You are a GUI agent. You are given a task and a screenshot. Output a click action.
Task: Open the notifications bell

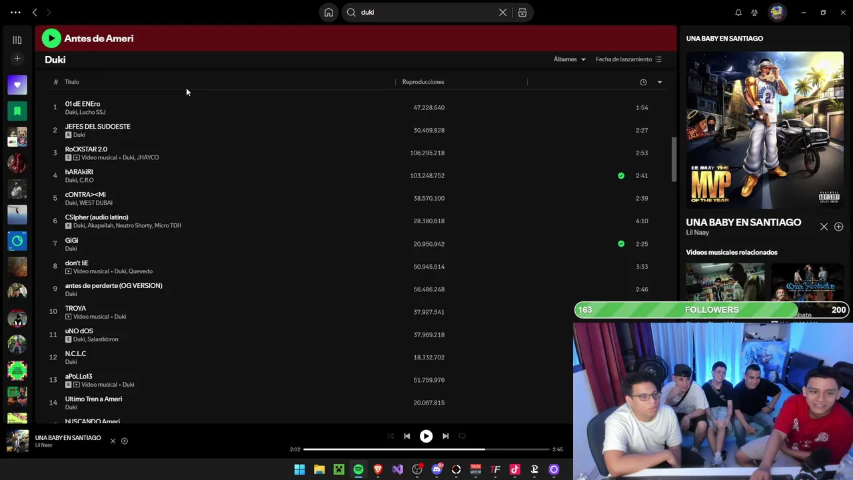coord(738,12)
